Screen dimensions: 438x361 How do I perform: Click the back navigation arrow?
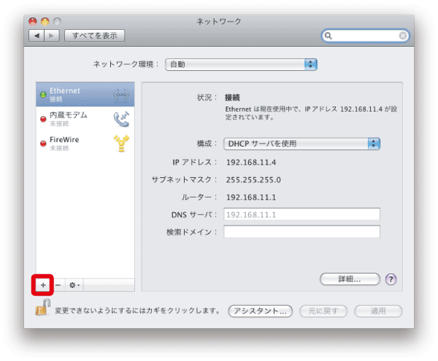coord(36,36)
